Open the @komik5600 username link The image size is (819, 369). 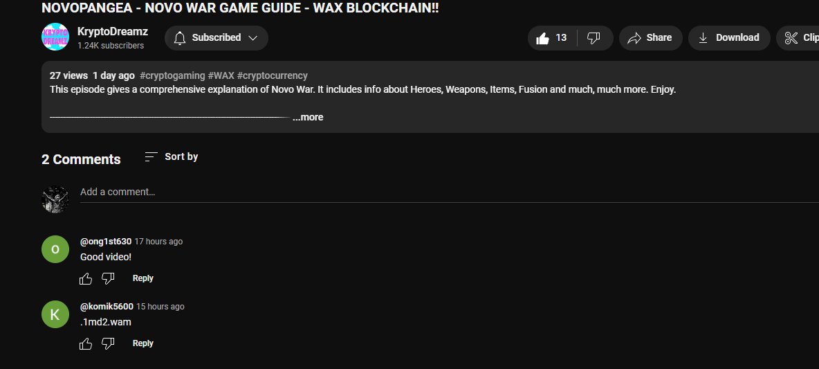[107, 307]
